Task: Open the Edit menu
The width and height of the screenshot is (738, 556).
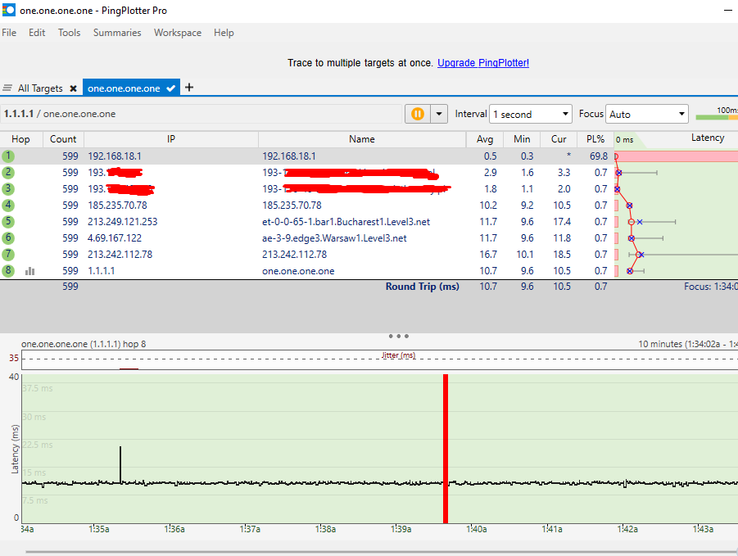Action: (37, 33)
